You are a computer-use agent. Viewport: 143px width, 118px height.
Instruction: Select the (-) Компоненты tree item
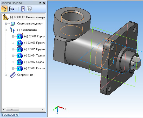tap(27, 30)
